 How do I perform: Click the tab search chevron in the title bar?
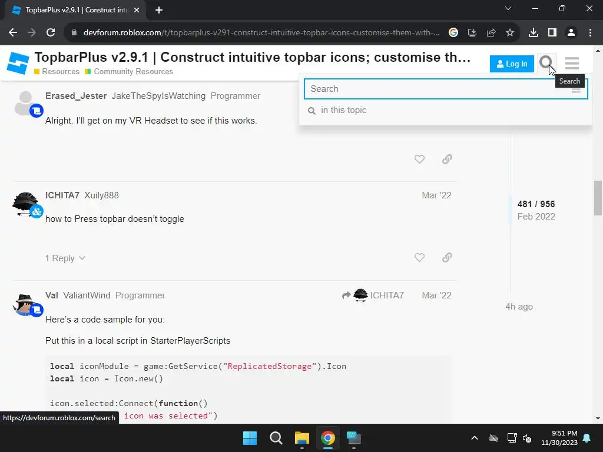click(508, 8)
